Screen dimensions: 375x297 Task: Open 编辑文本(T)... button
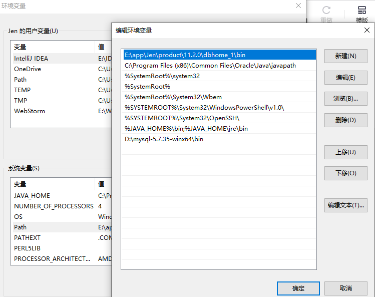[x=345, y=205]
